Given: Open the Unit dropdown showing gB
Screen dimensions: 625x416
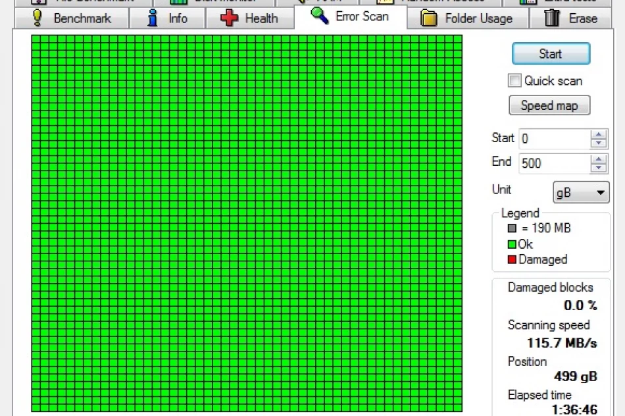Looking at the screenshot, I should coord(580,192).
